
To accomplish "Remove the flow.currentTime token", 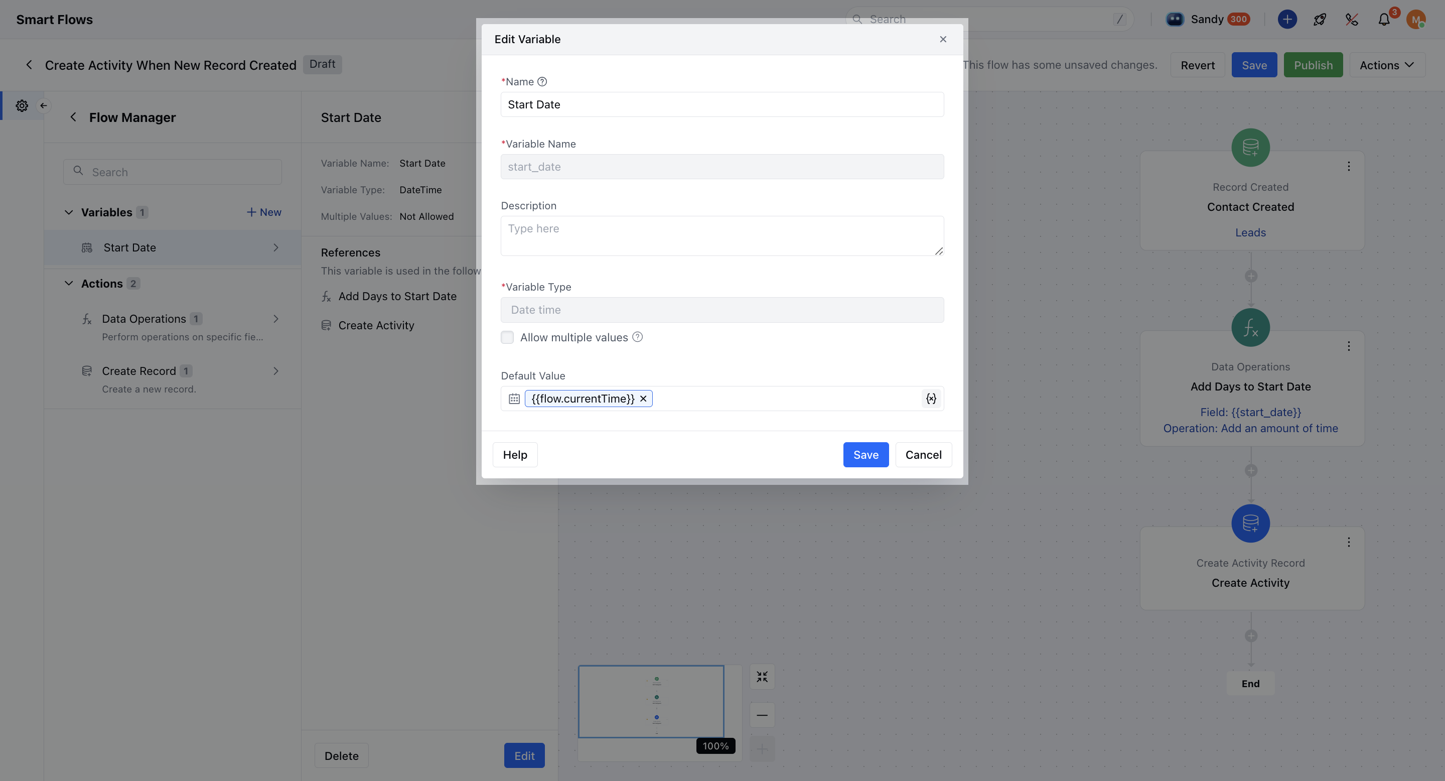I will click(643, 399).
